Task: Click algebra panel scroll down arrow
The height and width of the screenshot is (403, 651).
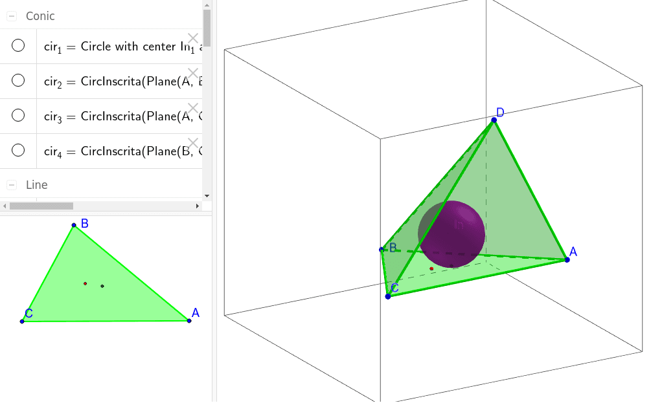Action: point(207,196)
